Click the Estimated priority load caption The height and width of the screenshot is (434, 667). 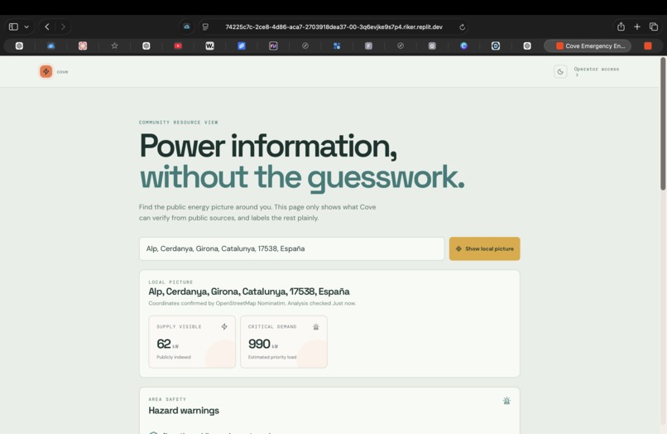point(272,357)
